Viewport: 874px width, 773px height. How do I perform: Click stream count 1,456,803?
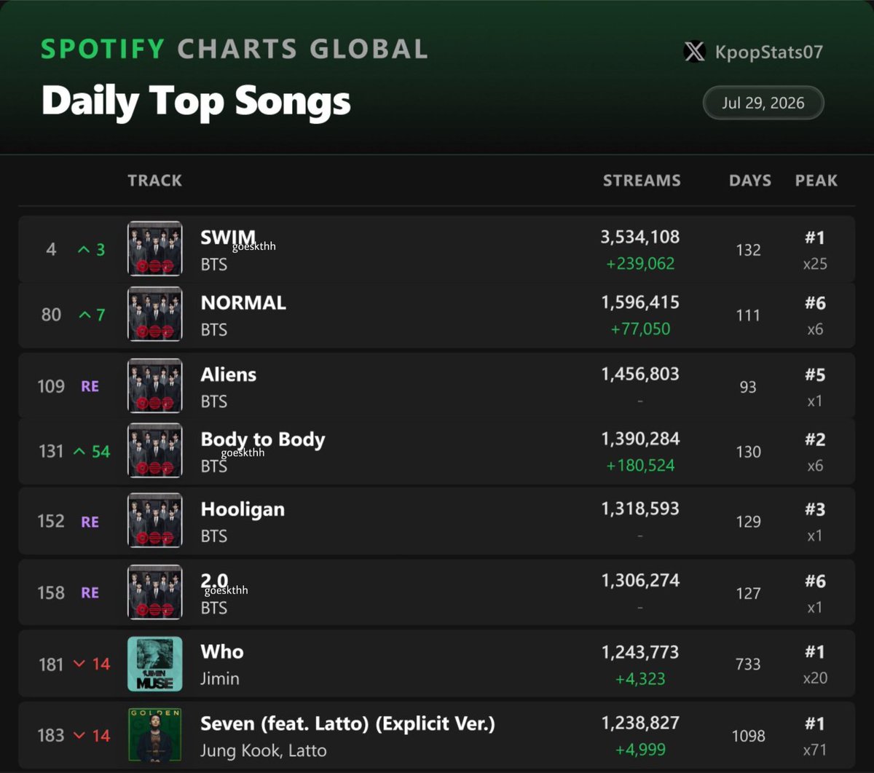[640, 374]
